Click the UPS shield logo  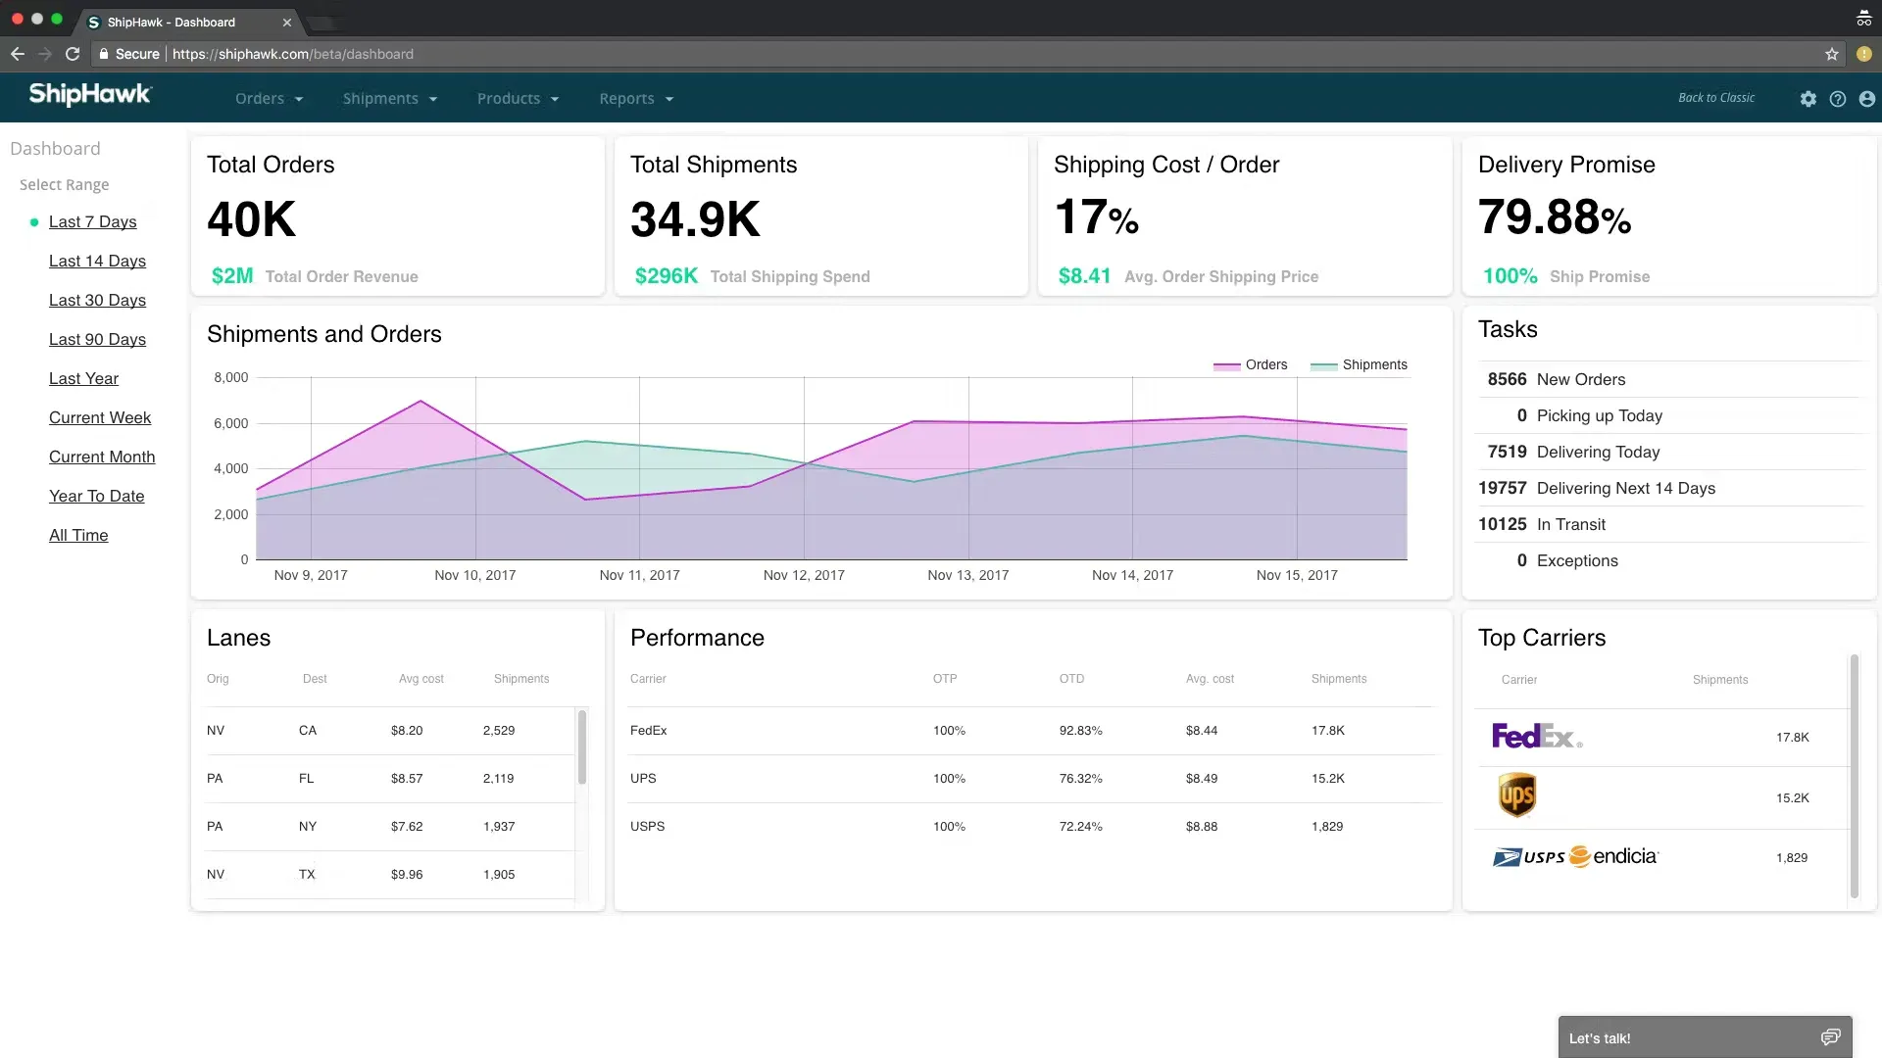point(1516,795)
